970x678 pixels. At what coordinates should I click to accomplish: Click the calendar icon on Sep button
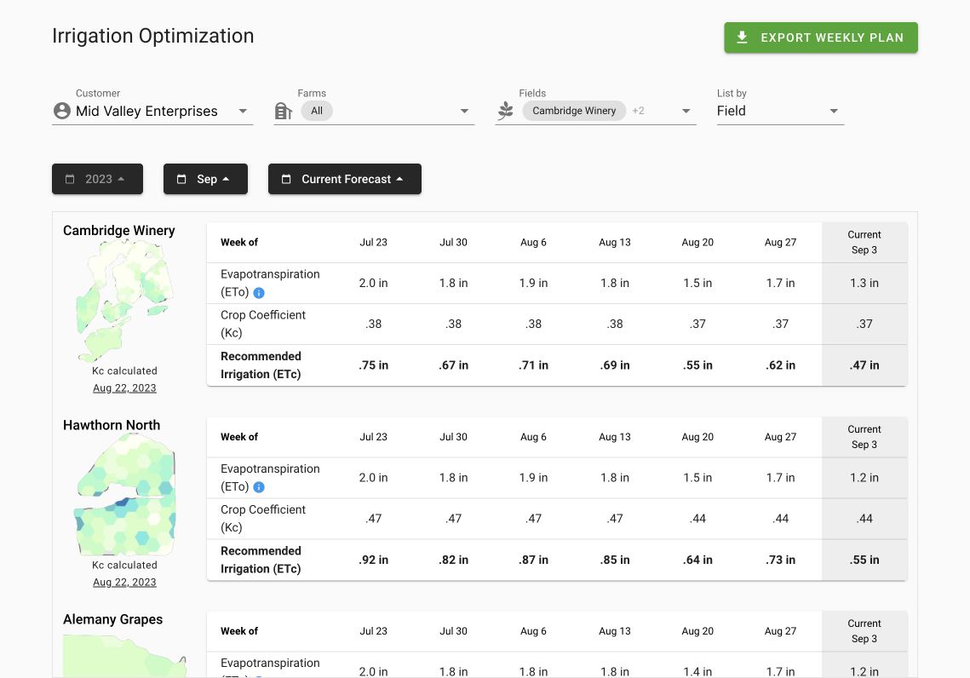[181, 179]
